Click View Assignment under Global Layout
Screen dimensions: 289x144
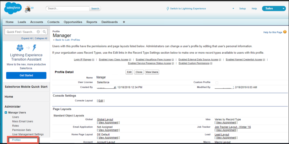(x=108, y=122)
